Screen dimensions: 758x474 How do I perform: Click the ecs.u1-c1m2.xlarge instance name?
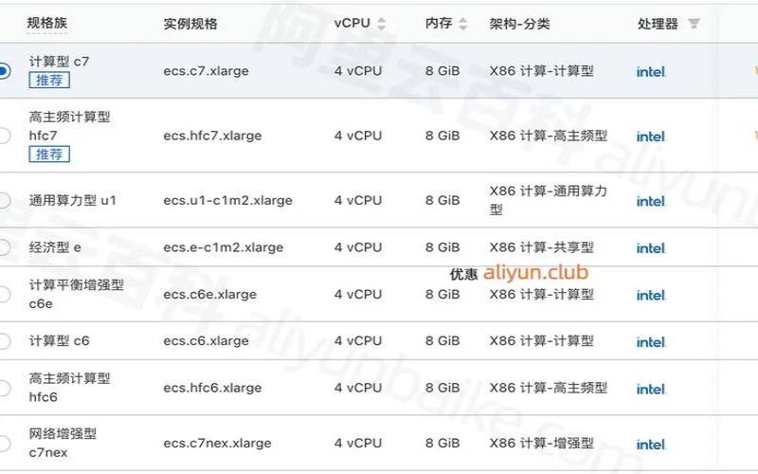[227, 201]
